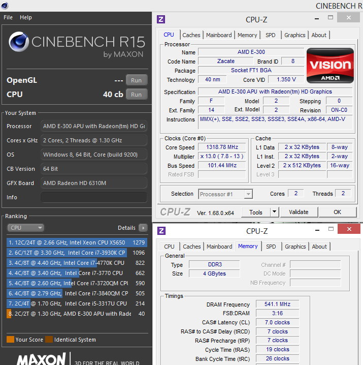Click the CPU-Z logo icon of top window
The height and width of the screenshot is (365, 363).
tap(161, 19)
